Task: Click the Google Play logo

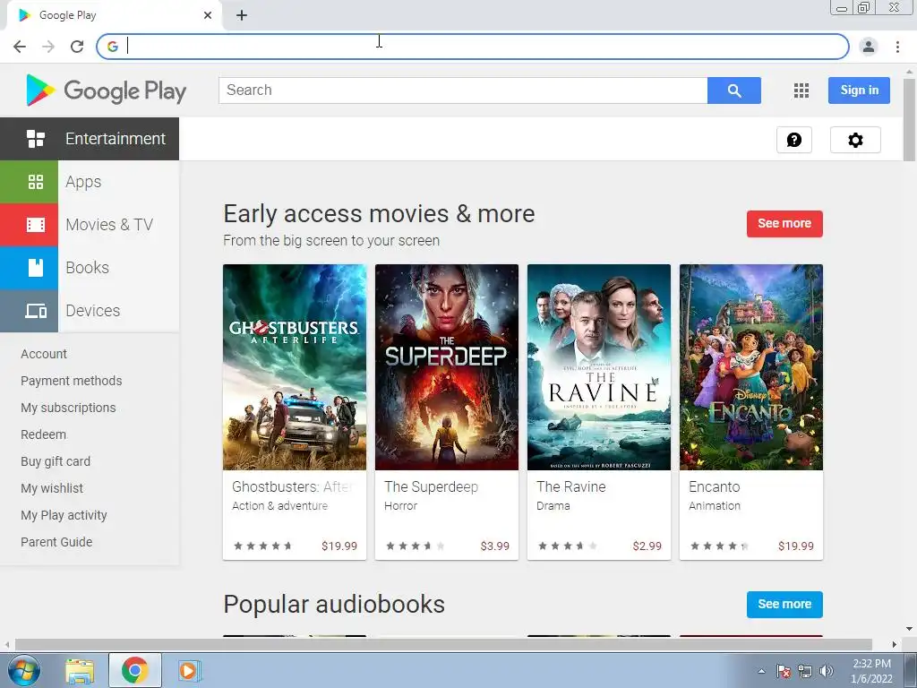Action: pyautogui.click(x=107, y=90)
